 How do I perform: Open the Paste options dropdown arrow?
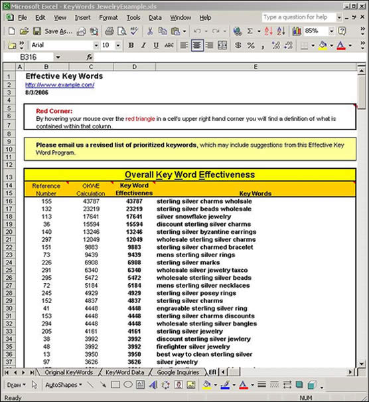pos(184,31)
